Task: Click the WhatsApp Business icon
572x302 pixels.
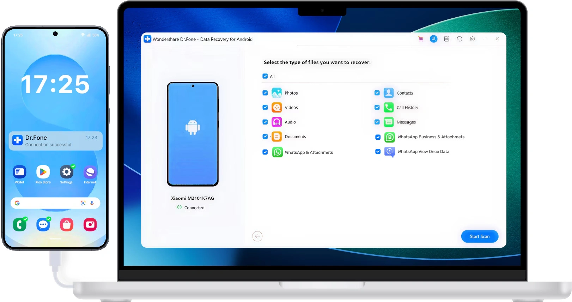Action: click(389, 137)
